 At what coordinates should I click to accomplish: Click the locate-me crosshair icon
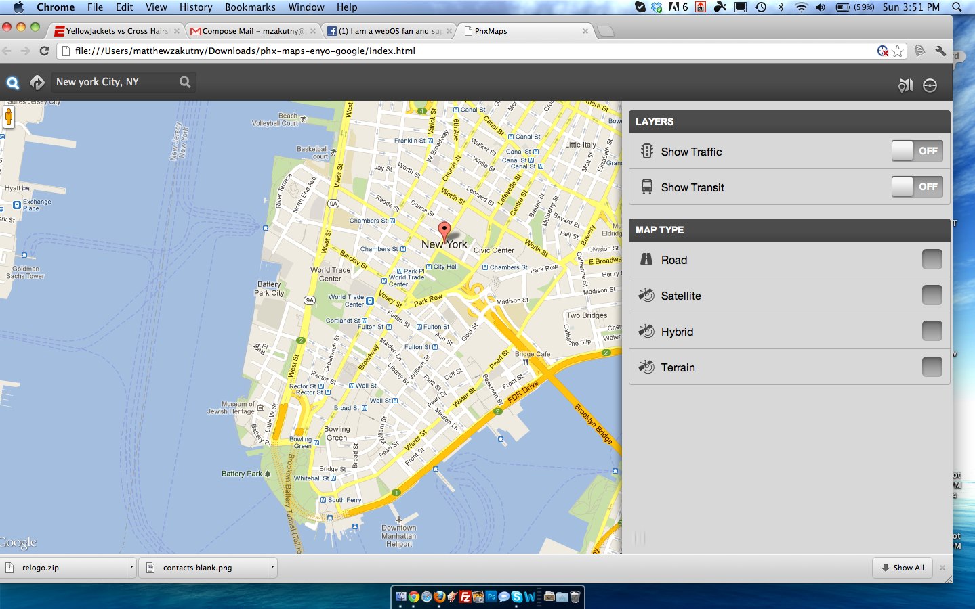coord(930,85)
